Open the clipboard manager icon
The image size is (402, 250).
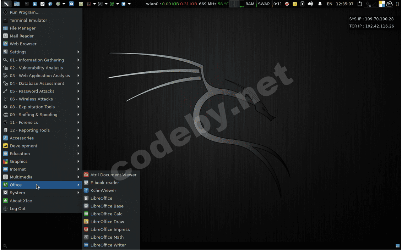click(x=360, y=4)
